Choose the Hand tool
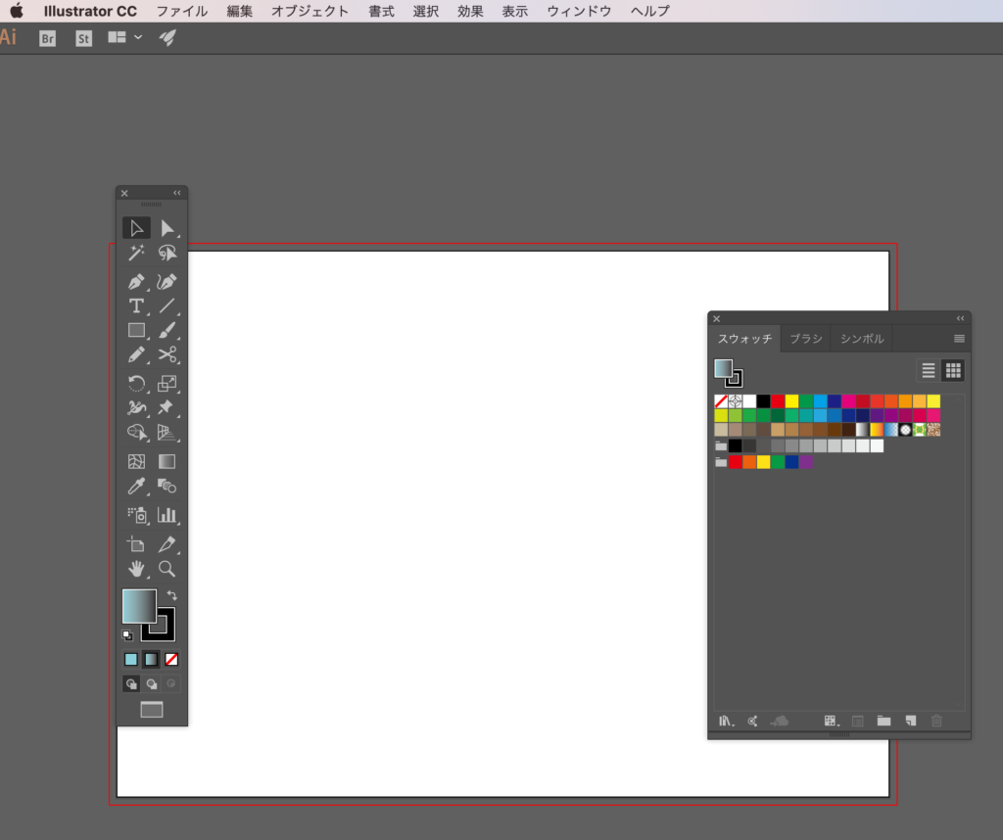This screenshot has width=1003, height=840. [x=136, y=569]
